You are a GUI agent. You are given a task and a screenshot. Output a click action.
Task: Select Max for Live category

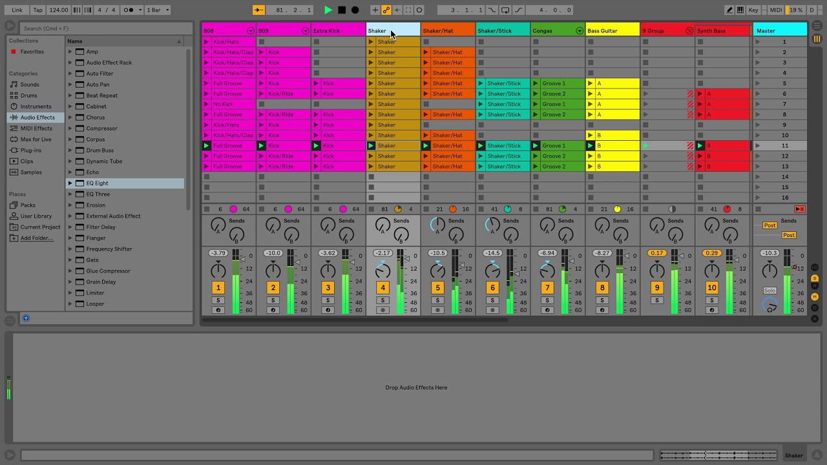point(36,139)
